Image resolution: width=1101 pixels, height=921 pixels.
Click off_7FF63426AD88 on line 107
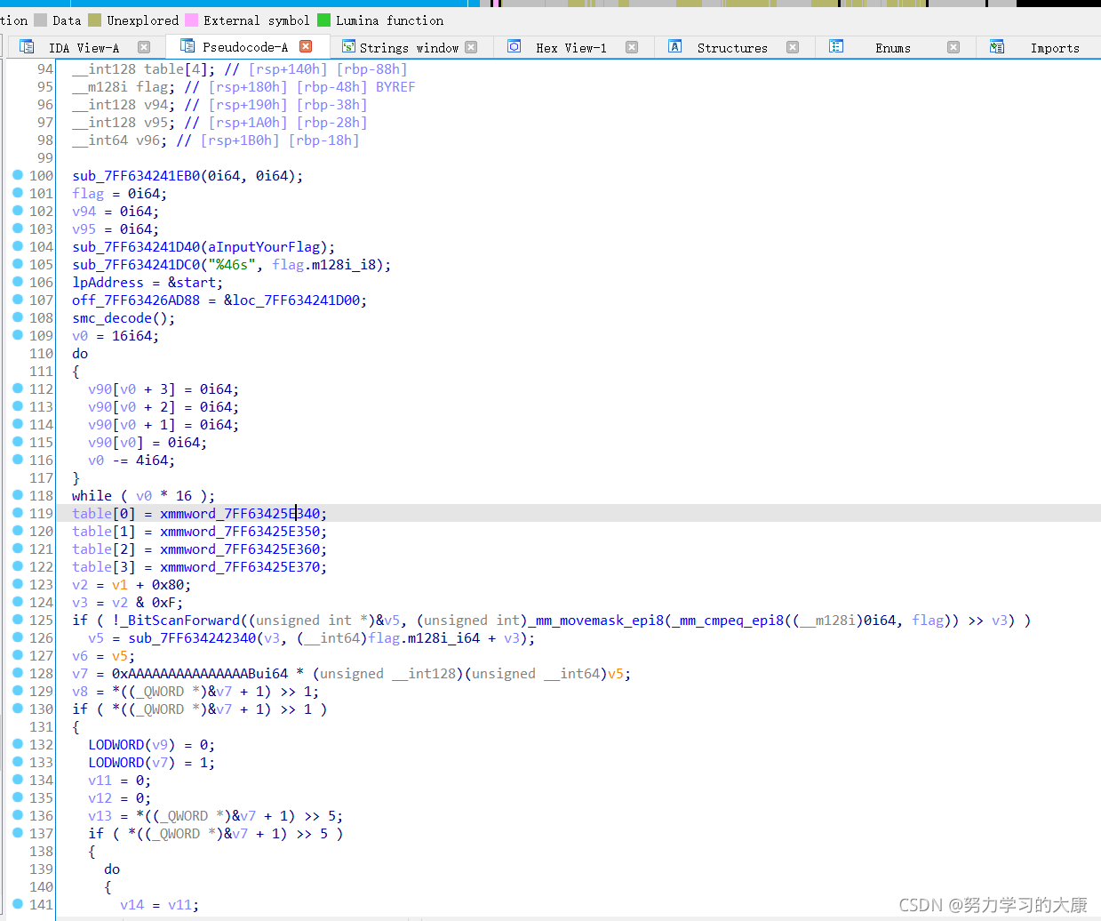(x=136, y=300)
